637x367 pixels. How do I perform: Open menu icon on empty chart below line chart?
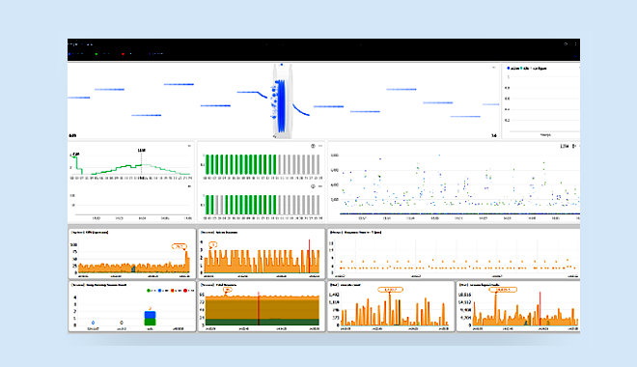[x=189, y=186]
